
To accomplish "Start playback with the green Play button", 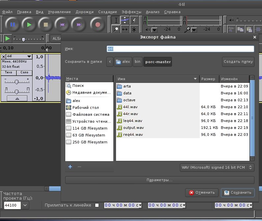I will pyautogui.click(x=29, y=25).
